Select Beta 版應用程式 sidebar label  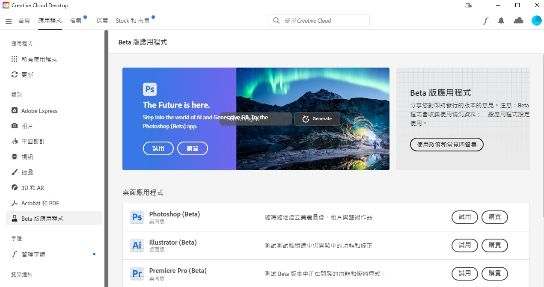(x=42, y=219)
